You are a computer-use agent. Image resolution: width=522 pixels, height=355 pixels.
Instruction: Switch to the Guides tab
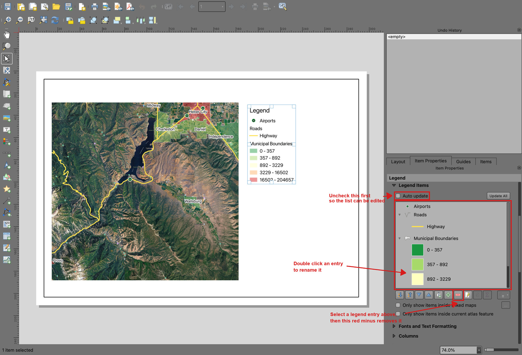point(463,162)
